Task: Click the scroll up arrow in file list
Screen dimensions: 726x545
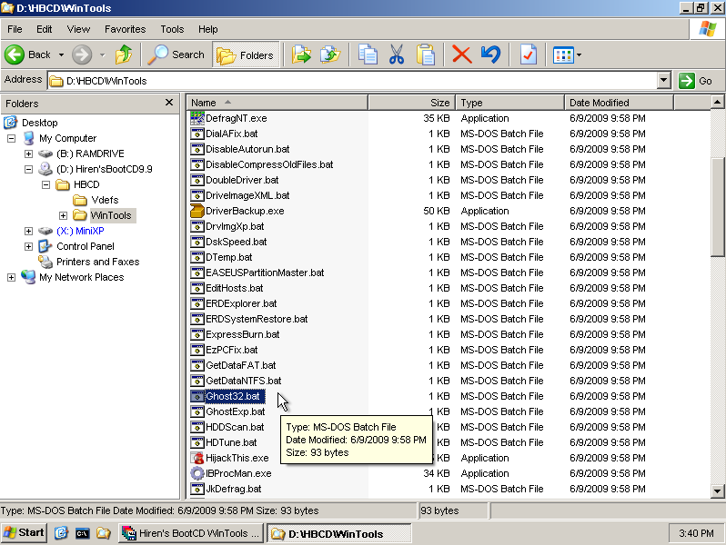Action: 717,102
